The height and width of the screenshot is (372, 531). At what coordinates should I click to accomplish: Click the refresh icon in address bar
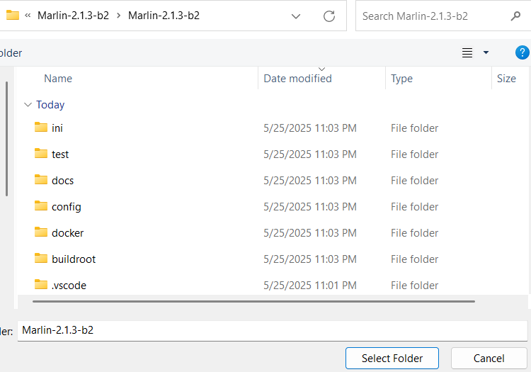coord(329,16)
